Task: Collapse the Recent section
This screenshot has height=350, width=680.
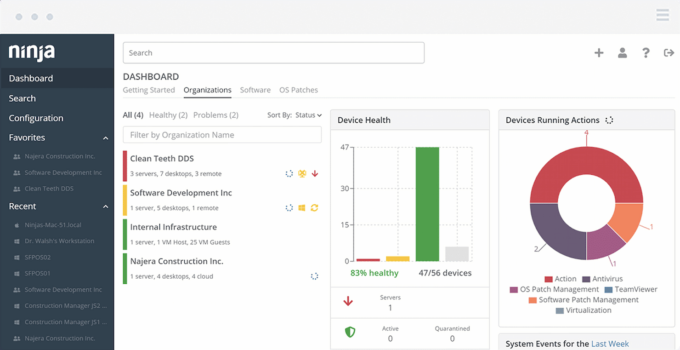Action: point(105,206)
